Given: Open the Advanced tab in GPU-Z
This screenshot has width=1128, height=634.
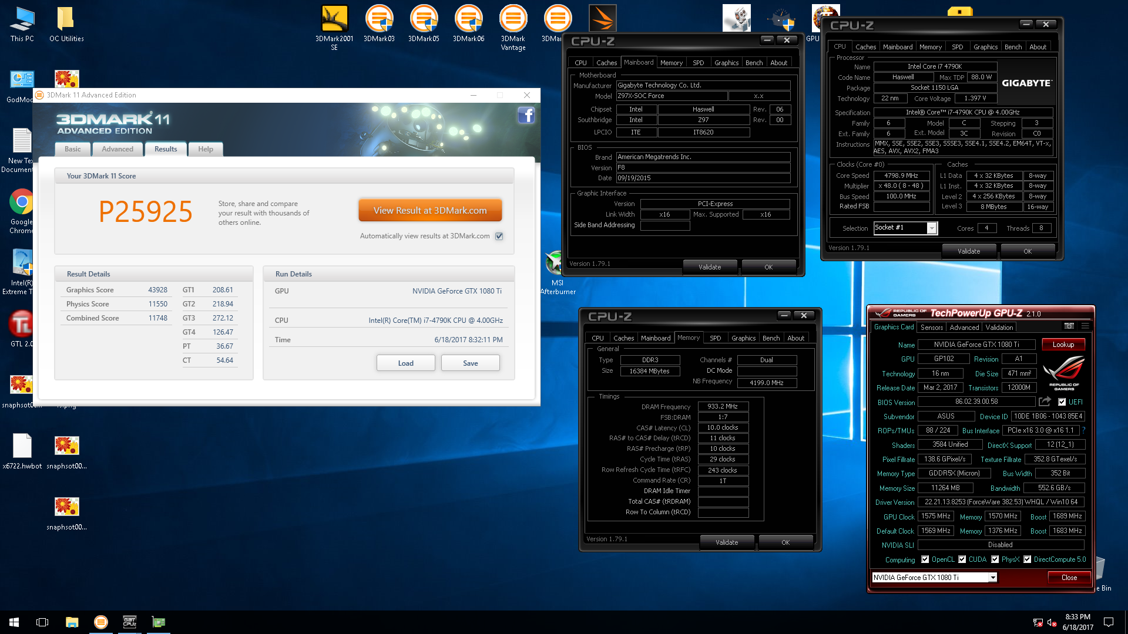Looking at the screenshot, I should coord(964,328).
